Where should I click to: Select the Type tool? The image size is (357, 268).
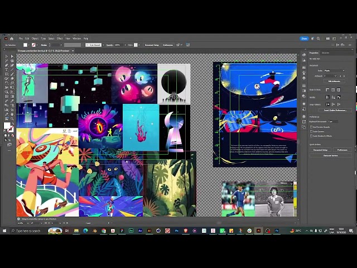coord(6,70)
